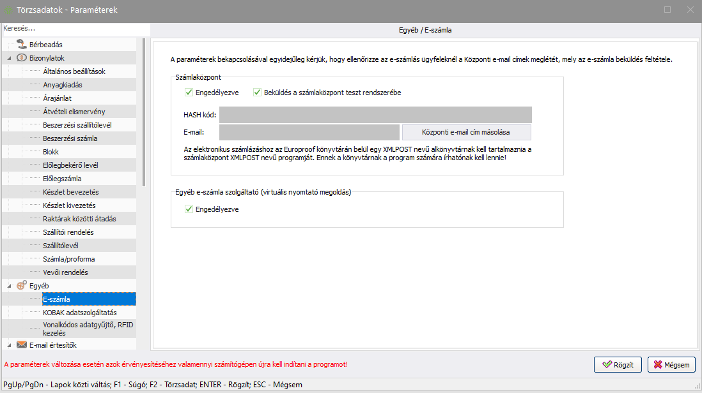Select KOBAK adatszolgáltatás in the tree
Viewport: 702px width, 393px height.
coord(79,313)
